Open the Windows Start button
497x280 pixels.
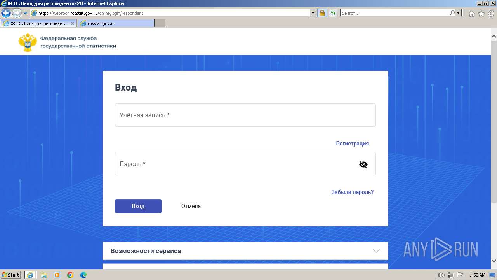click(11, 275)
